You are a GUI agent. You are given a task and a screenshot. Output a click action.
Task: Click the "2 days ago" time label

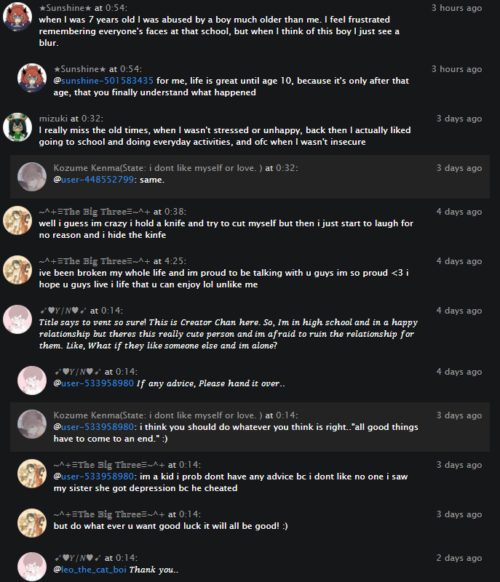tap(459, 558)
